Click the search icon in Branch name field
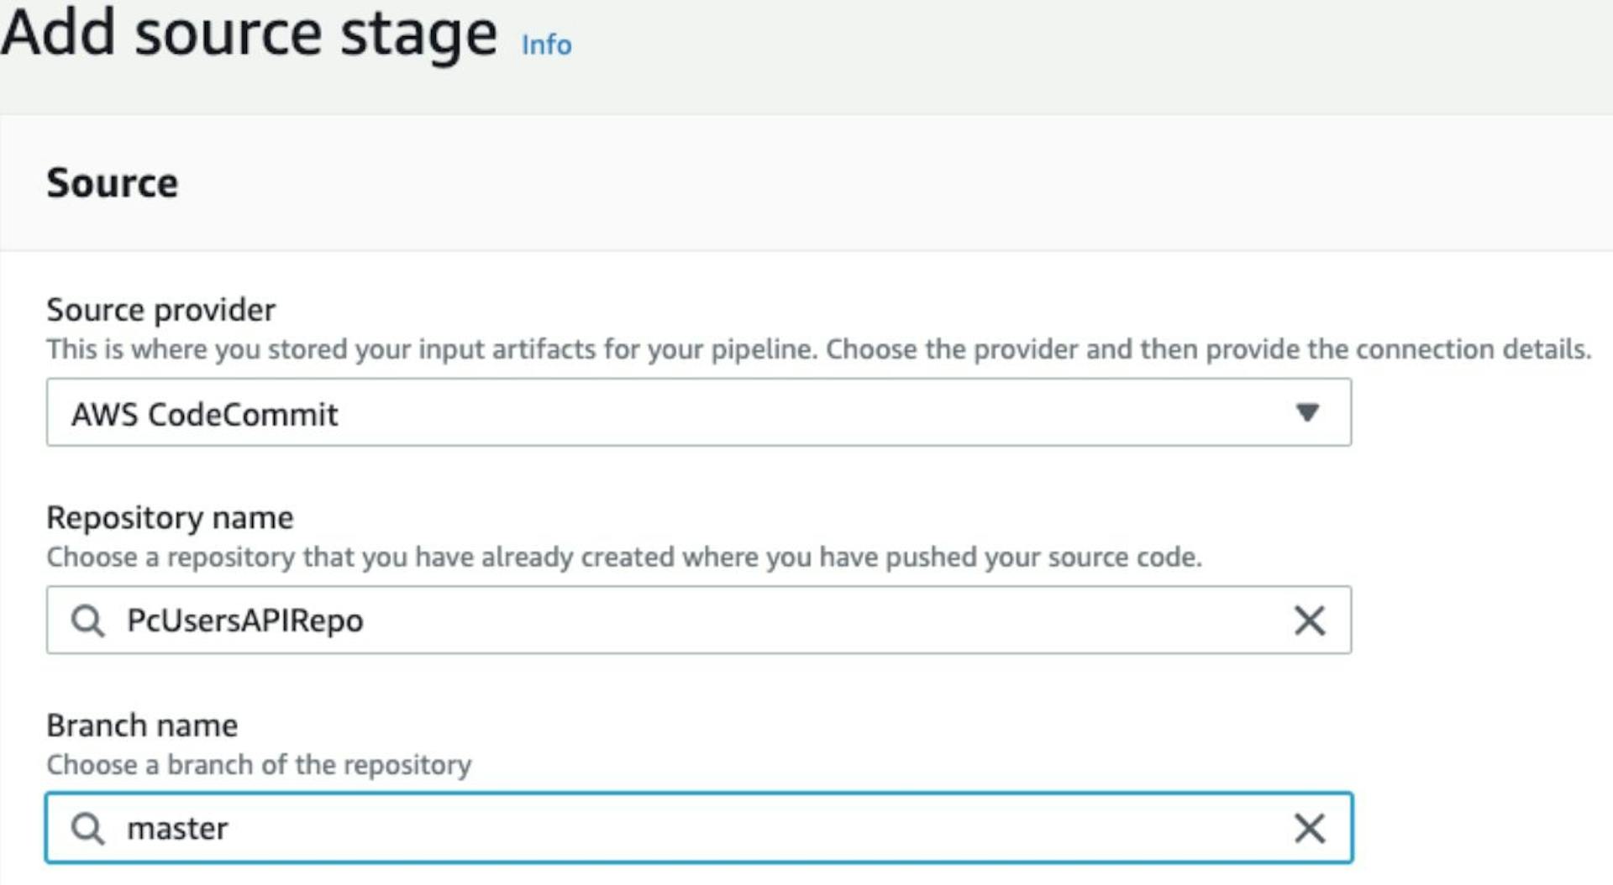1613x885 pixels. (87, 829)
